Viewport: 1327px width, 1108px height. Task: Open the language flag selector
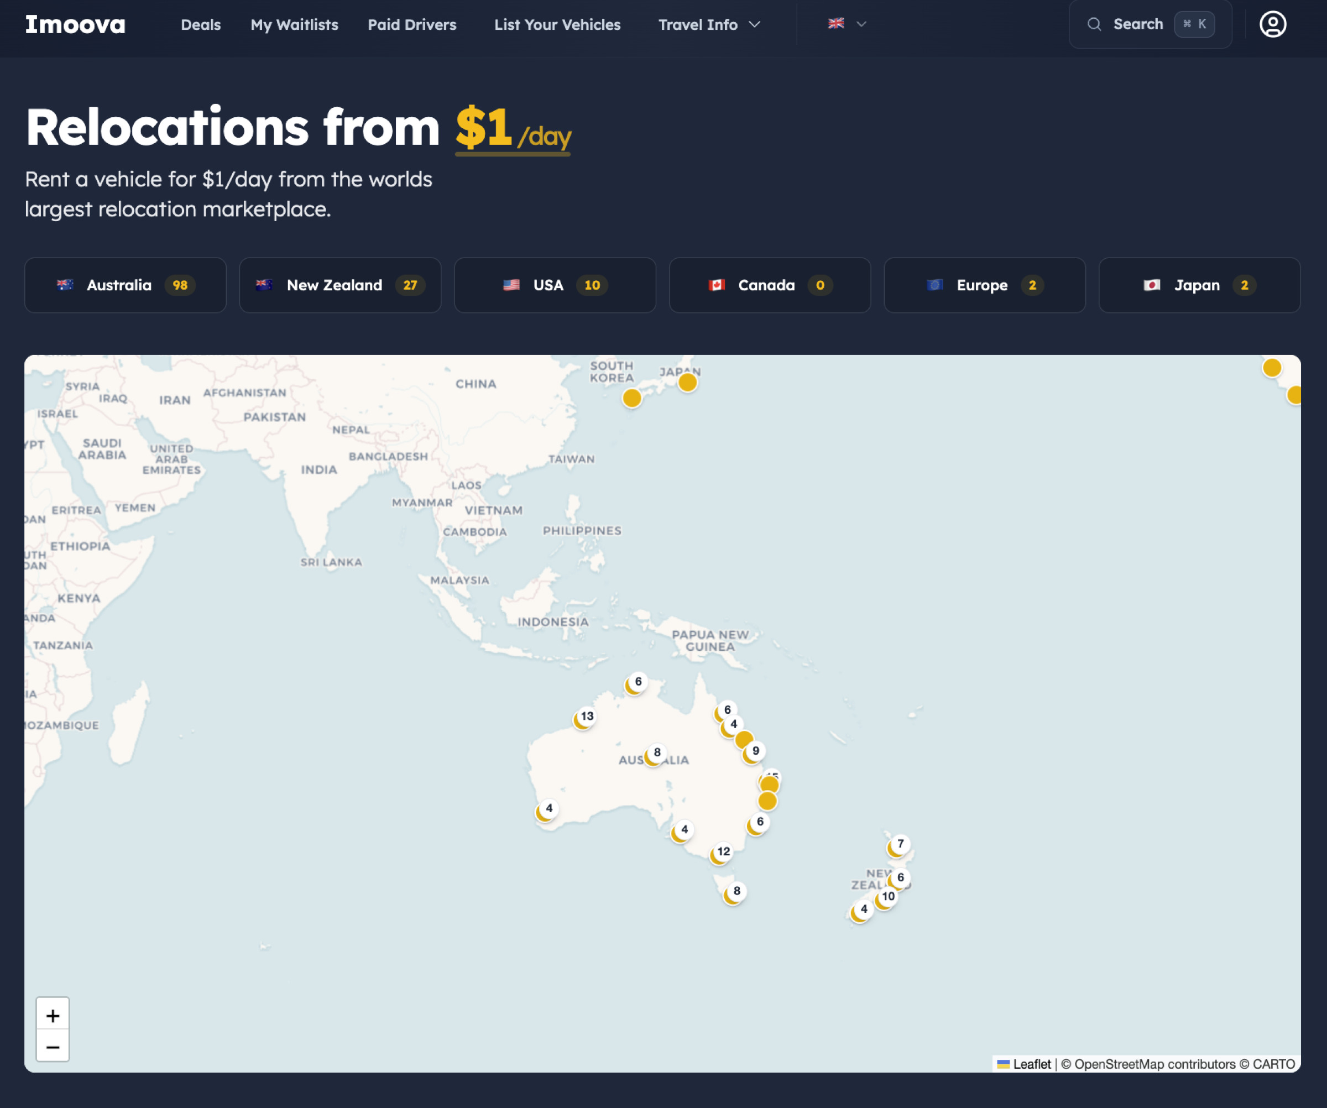pyautogui.click(x=847, y=24)
